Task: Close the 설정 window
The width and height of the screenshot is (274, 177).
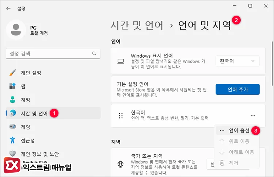Action: (266, 6)
